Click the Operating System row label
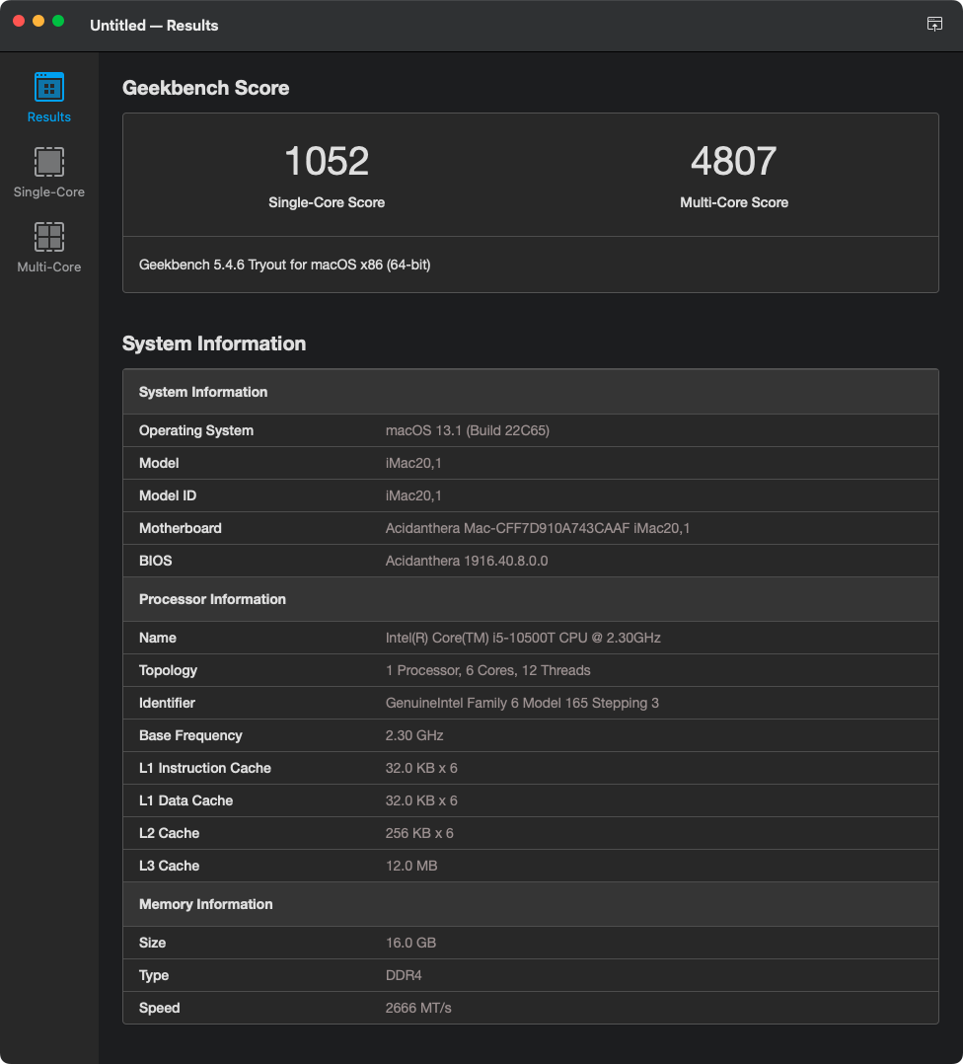 pos(196,430)
